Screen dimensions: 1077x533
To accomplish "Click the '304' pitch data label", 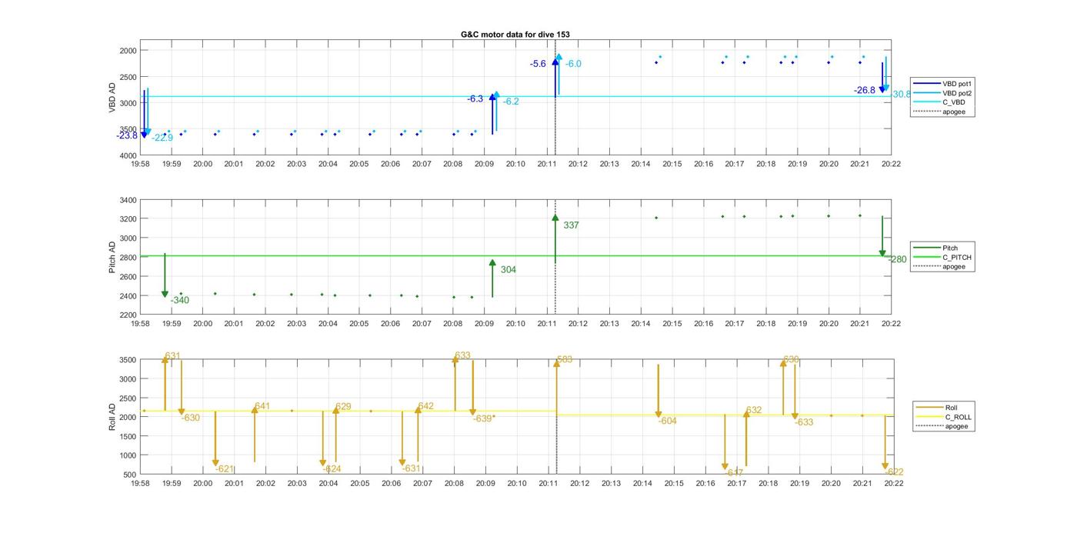I will coord(508,270).
